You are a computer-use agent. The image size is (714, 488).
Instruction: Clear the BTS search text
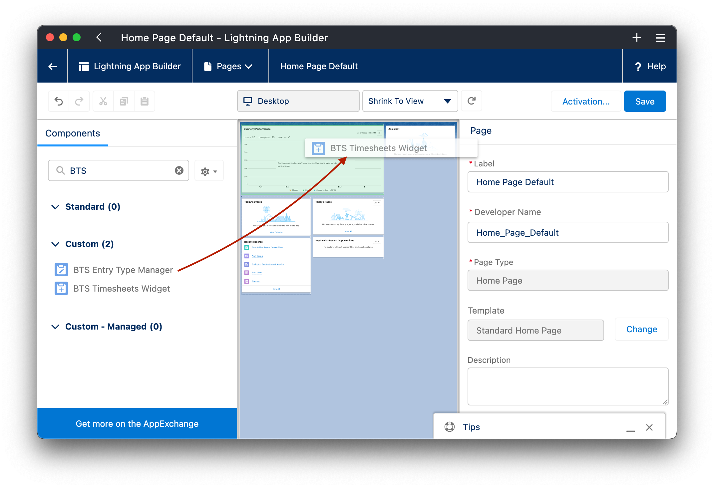179,170
